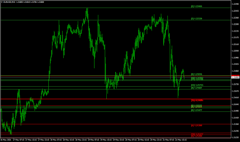Click the 1.22490 price scale value

click(x=235, y=4)
